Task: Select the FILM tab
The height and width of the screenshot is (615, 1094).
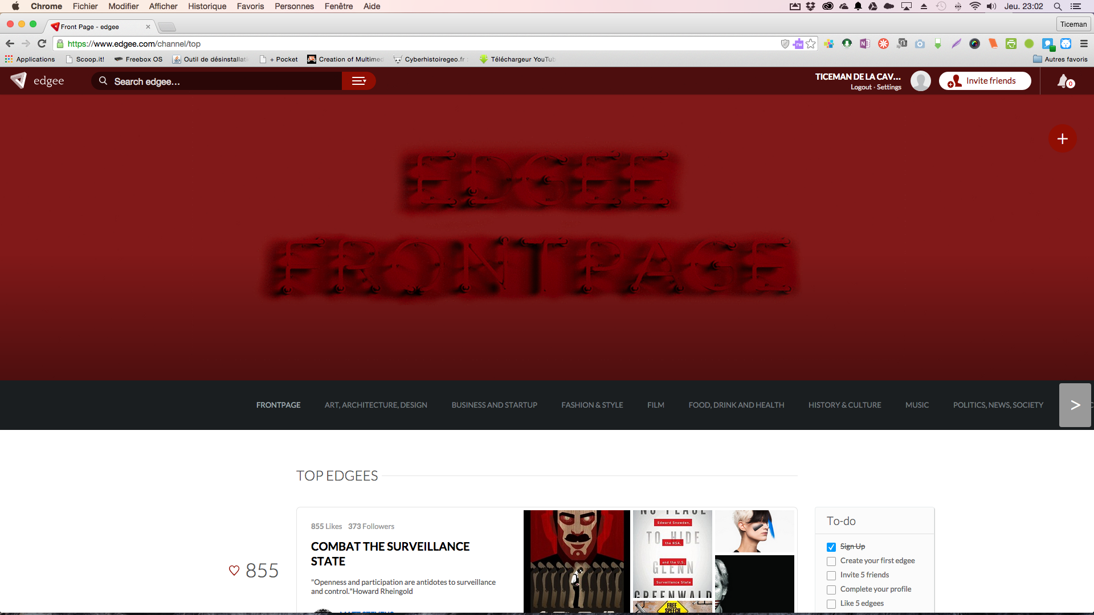Action: pyautogui.click(x=656, y=405)
